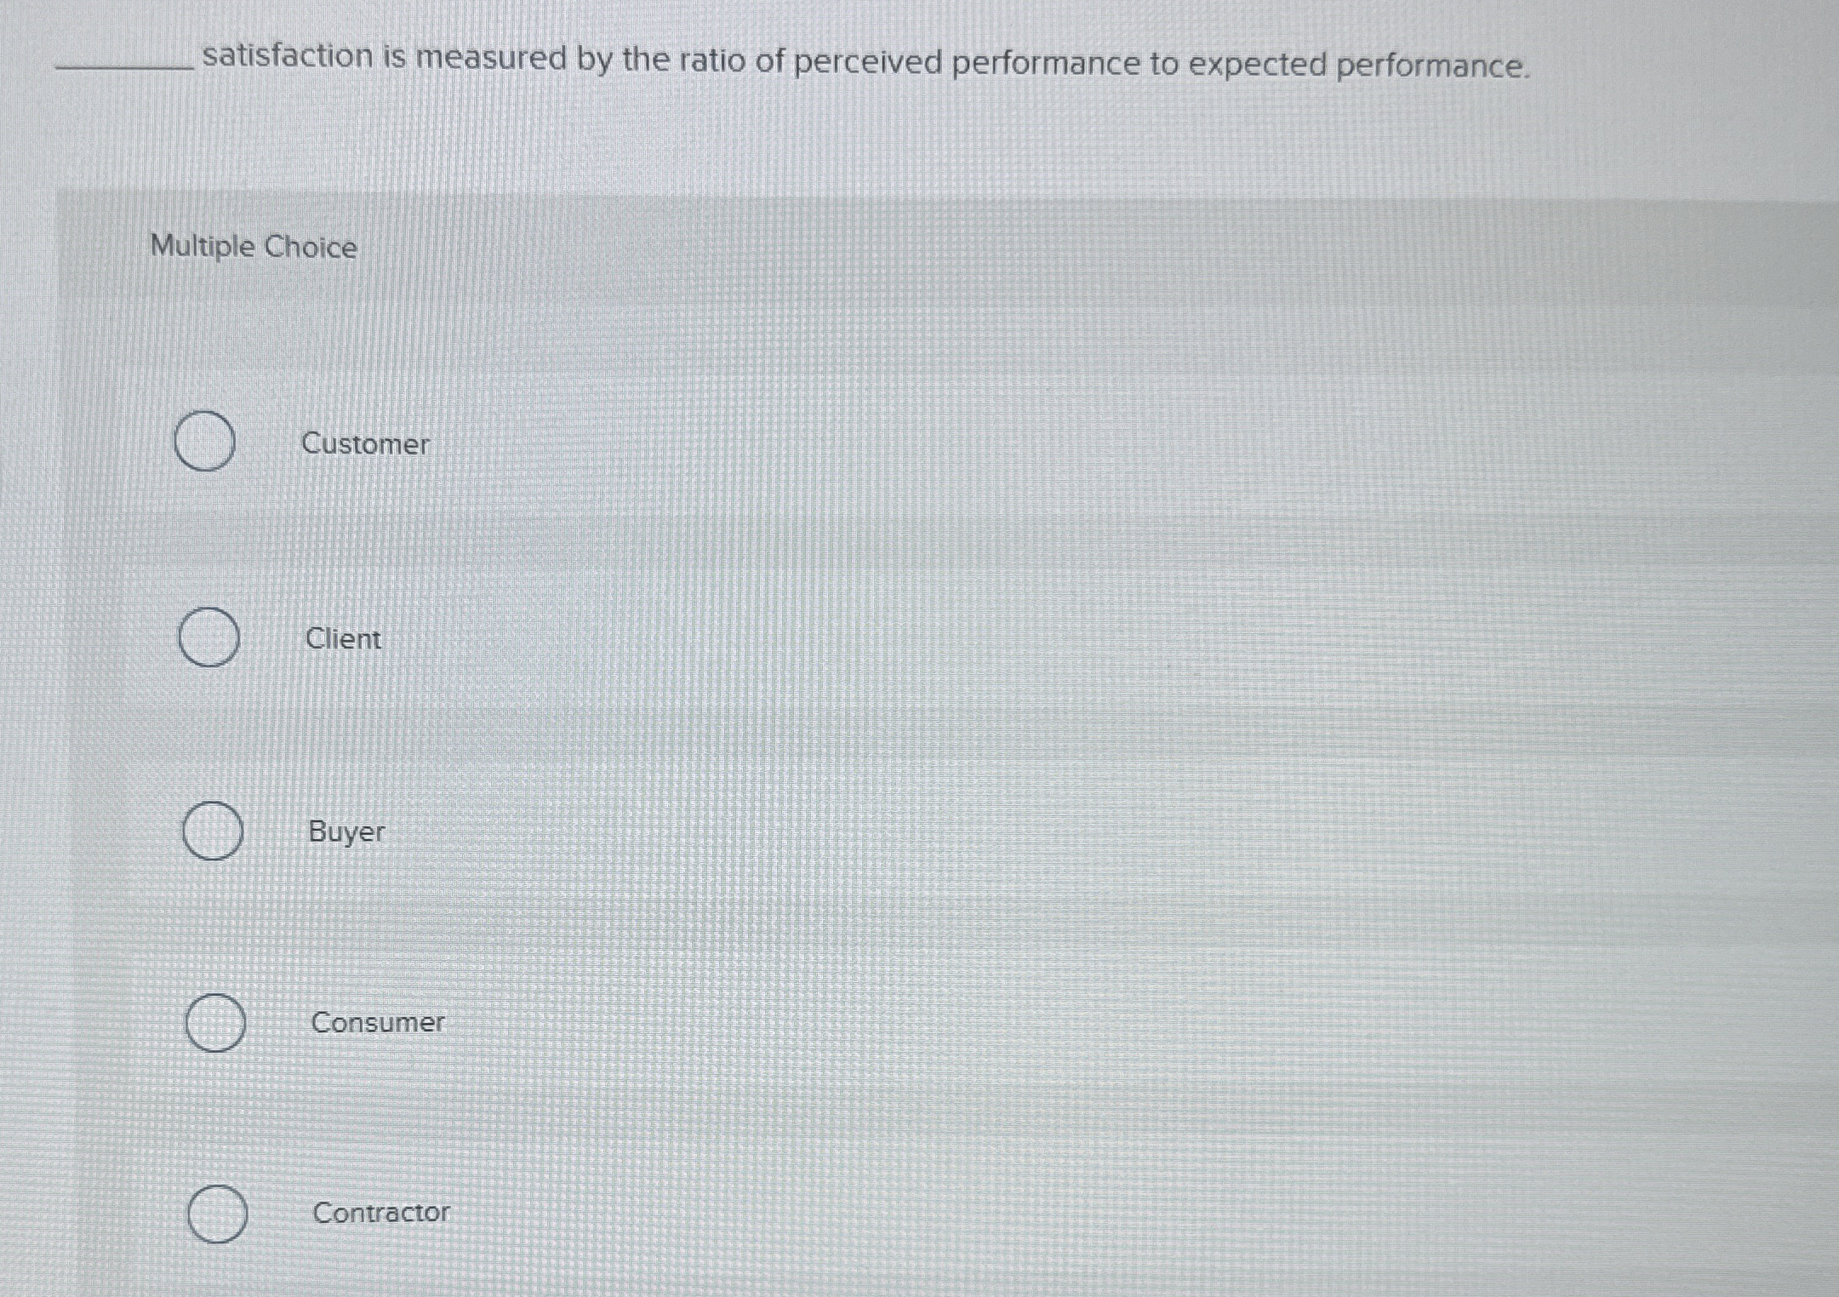1839x1297 pixels.
Task: Click the Consumer answer label
Action: coord(378,1023)
